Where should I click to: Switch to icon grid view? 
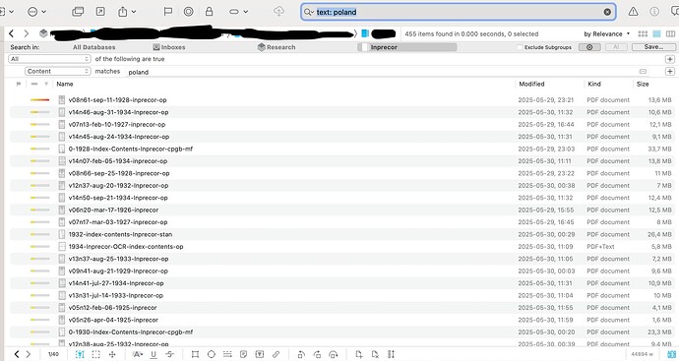(643, 33)
